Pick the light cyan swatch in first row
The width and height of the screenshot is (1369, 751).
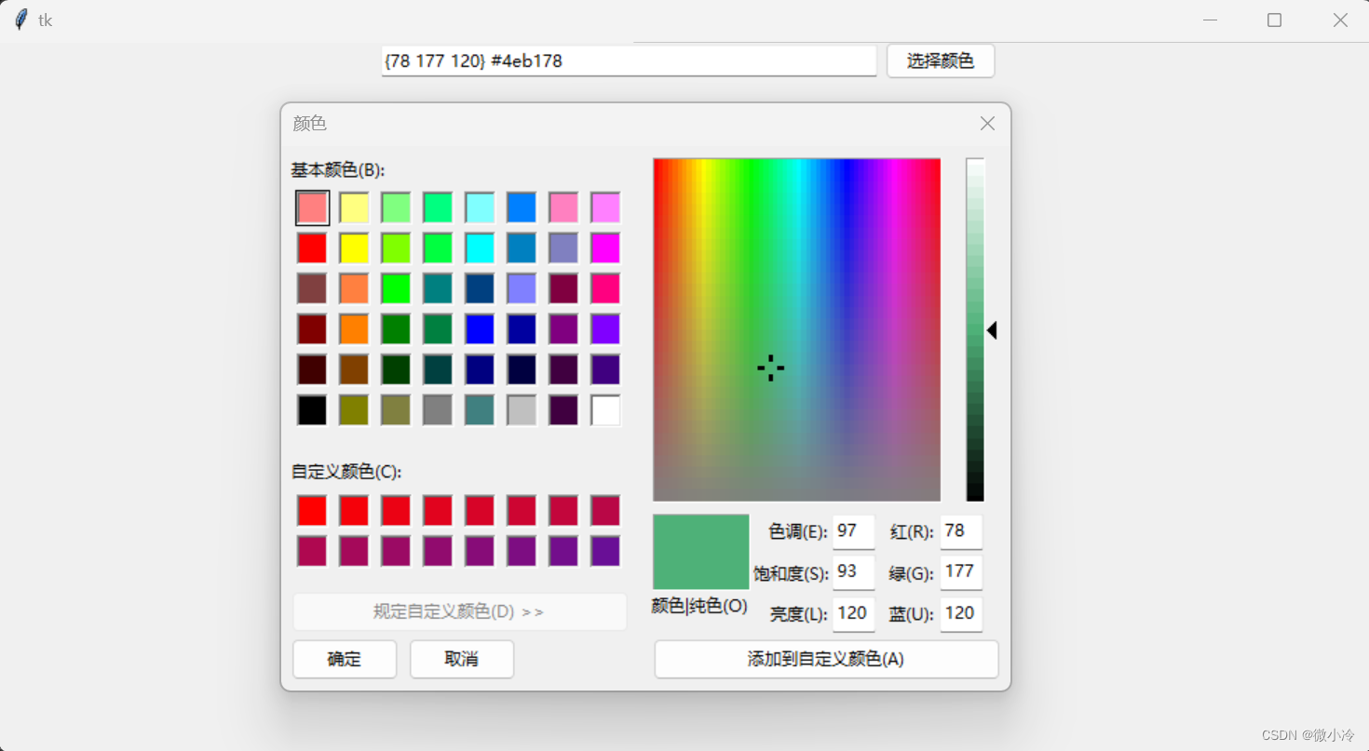[480, 208]
